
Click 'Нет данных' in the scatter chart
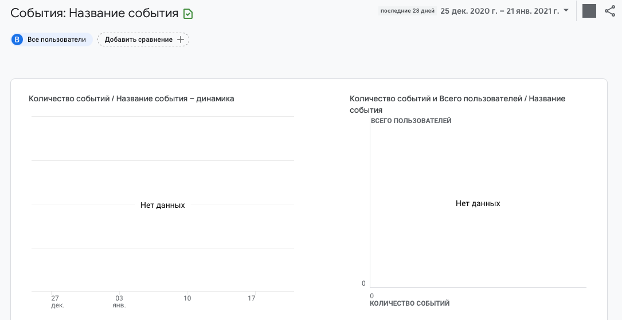pos(478,204)
